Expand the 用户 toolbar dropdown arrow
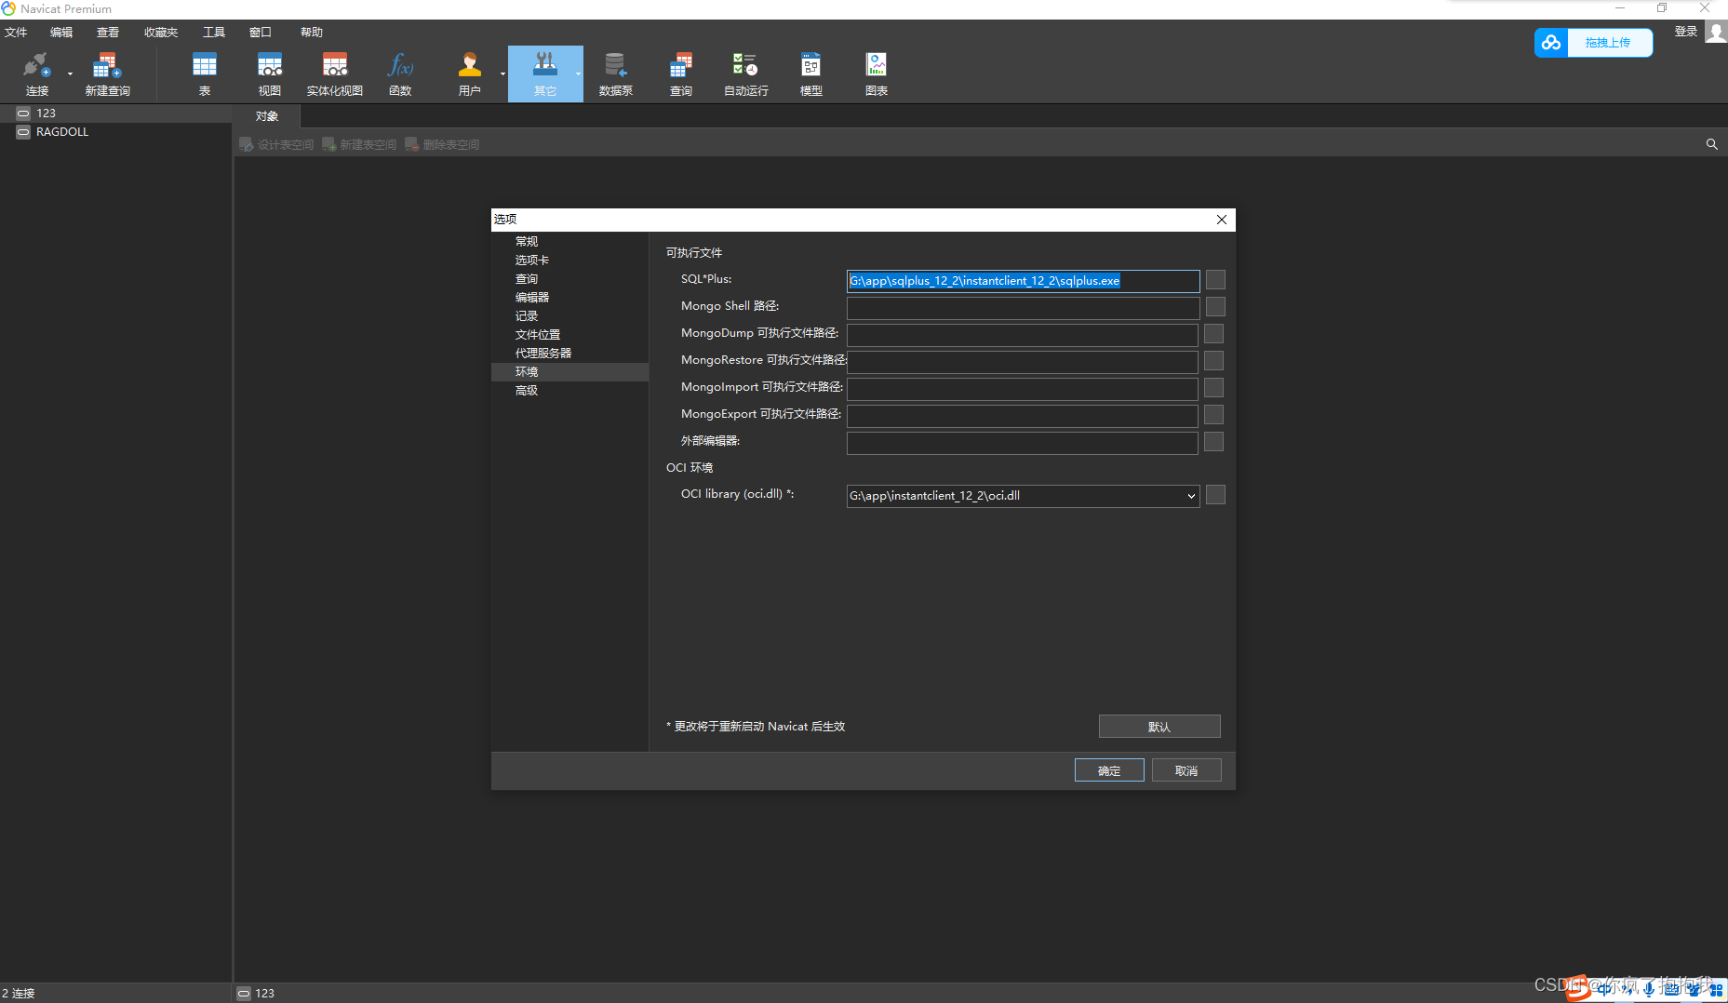Screen dimensions: 1728x1003 click(502, 74)
